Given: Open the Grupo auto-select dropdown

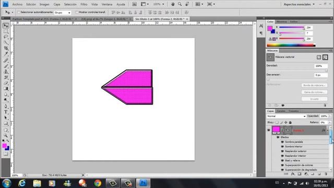Looking at the screenshot, I should (x=63, y=13).
